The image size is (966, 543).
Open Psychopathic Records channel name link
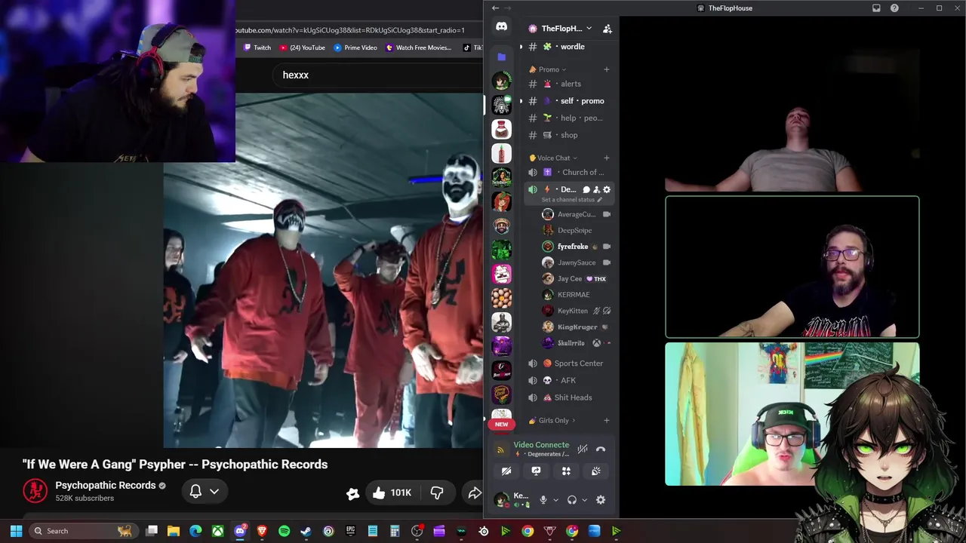106,486
